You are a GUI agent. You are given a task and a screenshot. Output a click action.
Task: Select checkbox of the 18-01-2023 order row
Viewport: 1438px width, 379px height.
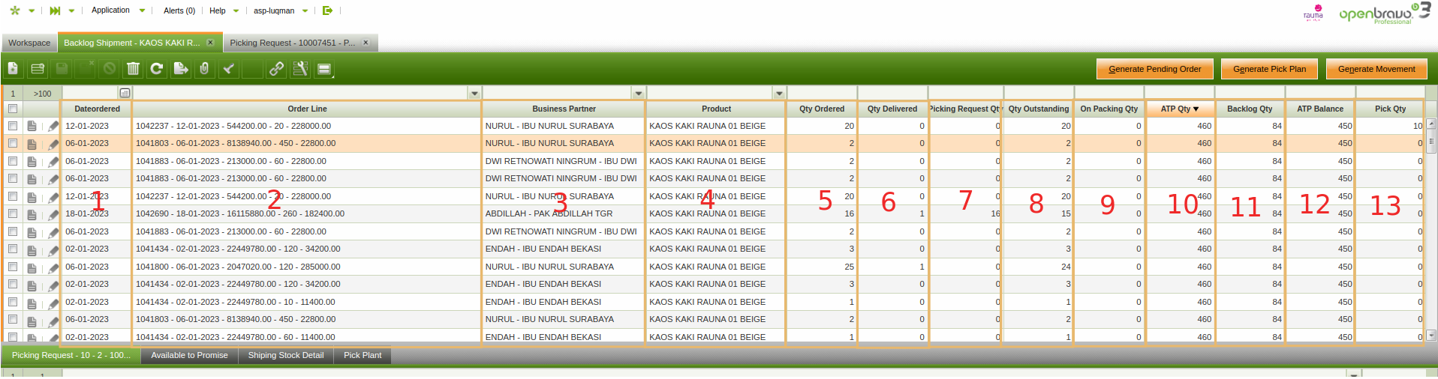tap(13, 213)
